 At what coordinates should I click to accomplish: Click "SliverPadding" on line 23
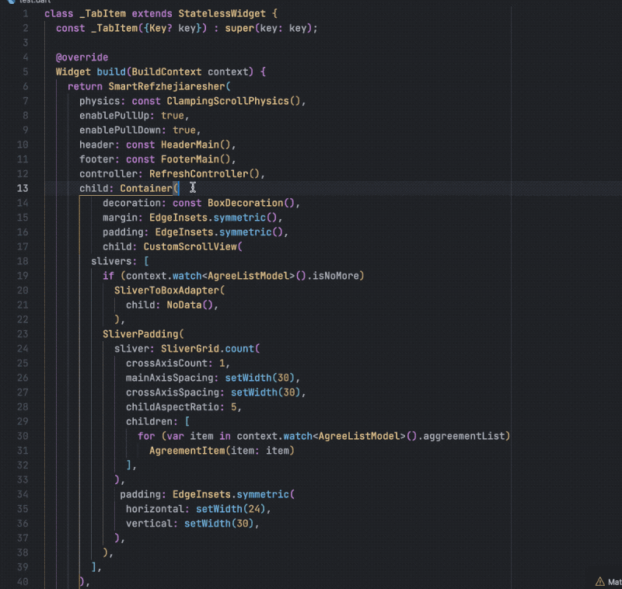[x=141, y=334]
